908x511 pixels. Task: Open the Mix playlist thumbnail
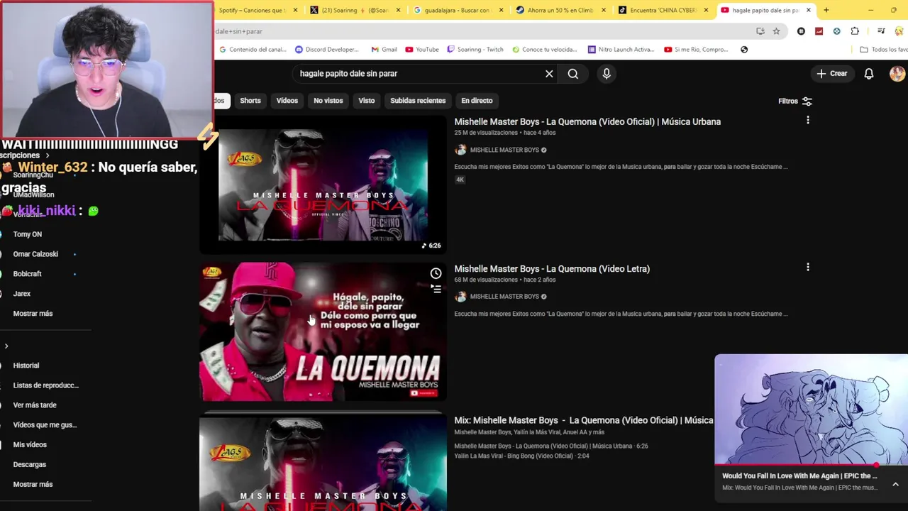click(x=323, y=463)
